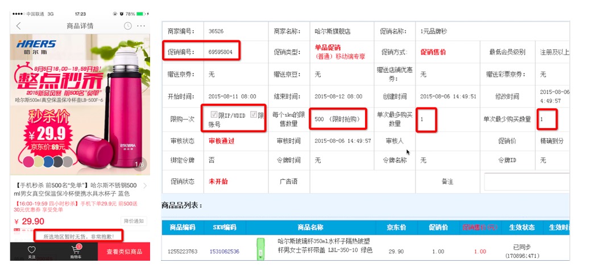Tap the 查看类似商品 button
Screen dimensions: 593x271
pyautogui.click(x=124, y=252)
